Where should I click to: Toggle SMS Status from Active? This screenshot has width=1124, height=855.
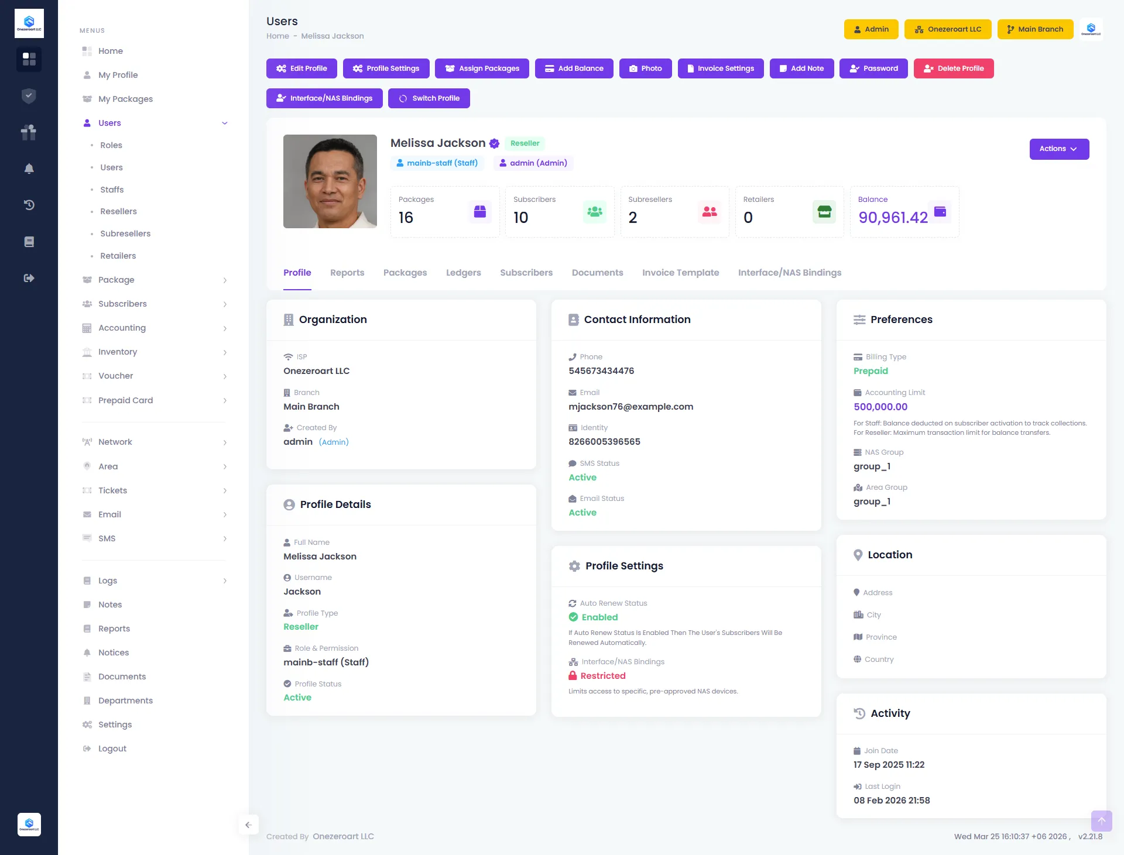click(x=582, y=478)
